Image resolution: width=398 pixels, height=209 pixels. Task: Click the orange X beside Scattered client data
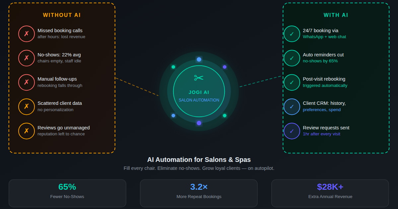click(27, 107)
